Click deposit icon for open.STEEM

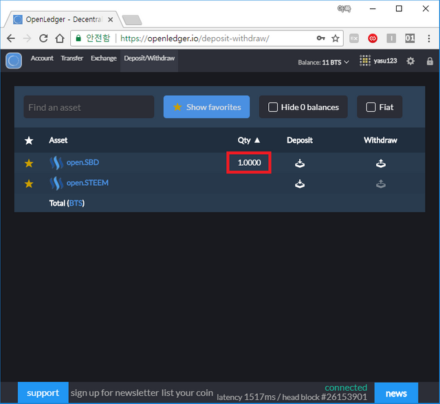(x=300, y=184)
